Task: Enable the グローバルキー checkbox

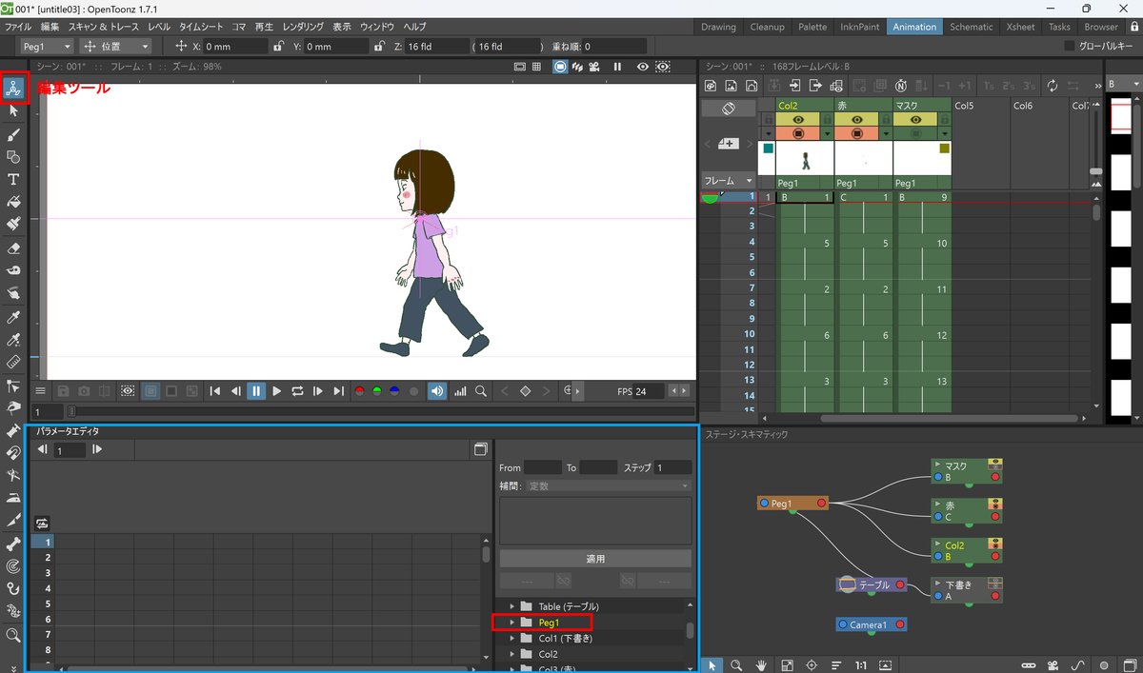Action: (1069, 46)
